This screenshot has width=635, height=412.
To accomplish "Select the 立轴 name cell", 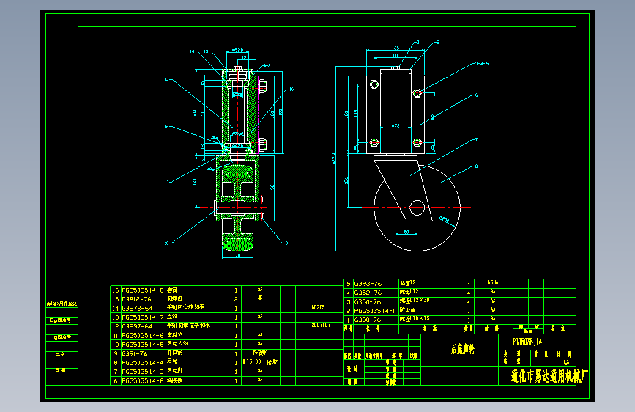I will point(172,316).
